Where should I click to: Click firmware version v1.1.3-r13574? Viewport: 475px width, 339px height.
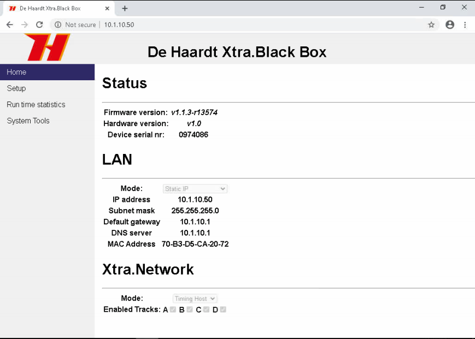pos(194,112)
